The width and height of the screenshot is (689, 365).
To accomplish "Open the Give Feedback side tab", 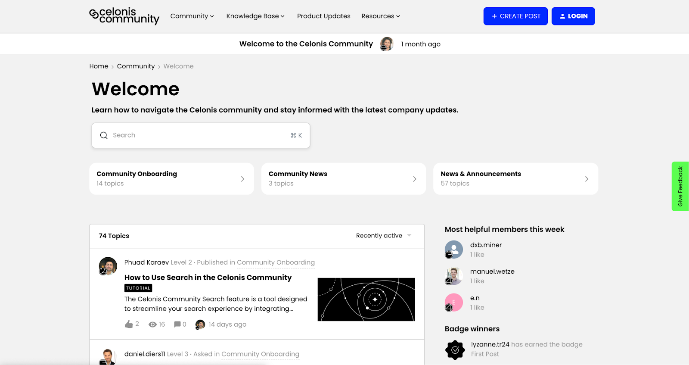I will (680, 186).
